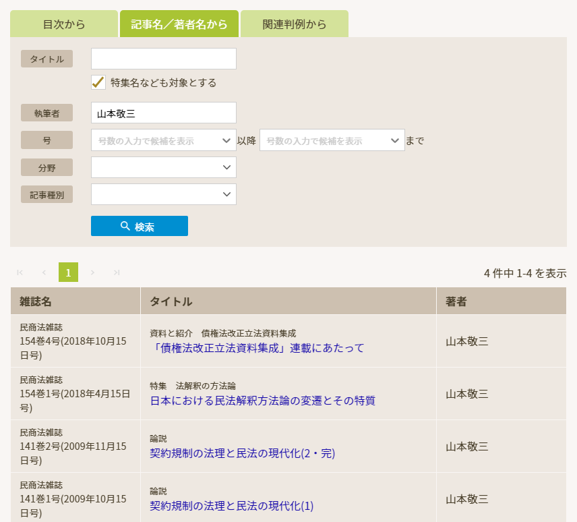Select 民商法雑誌 141巻2号 cell

tap(75, 446)
